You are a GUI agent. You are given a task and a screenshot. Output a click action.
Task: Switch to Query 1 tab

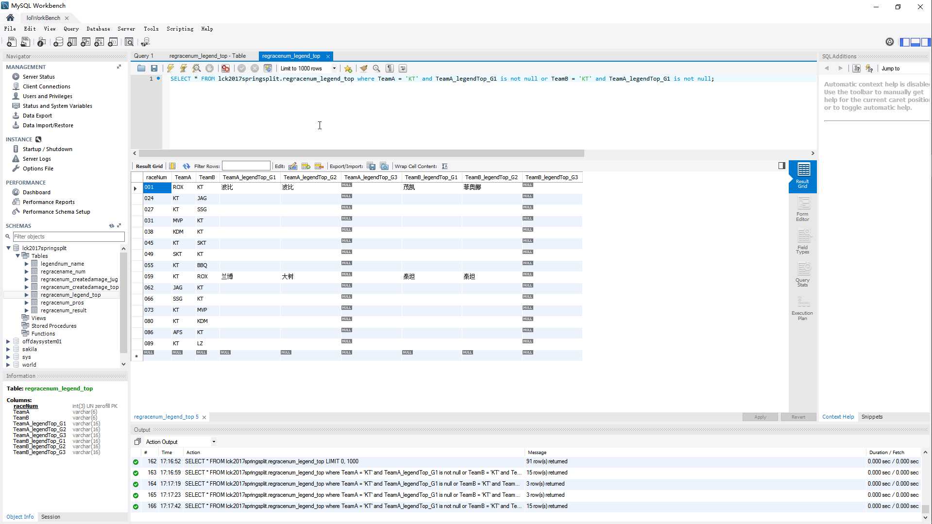click(144, 56)
